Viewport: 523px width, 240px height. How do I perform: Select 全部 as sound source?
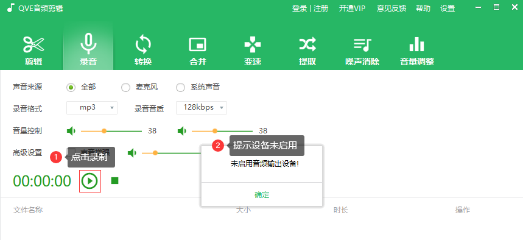point(71,88)
